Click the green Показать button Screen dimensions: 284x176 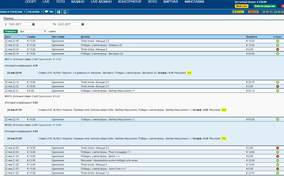point(11,32)
